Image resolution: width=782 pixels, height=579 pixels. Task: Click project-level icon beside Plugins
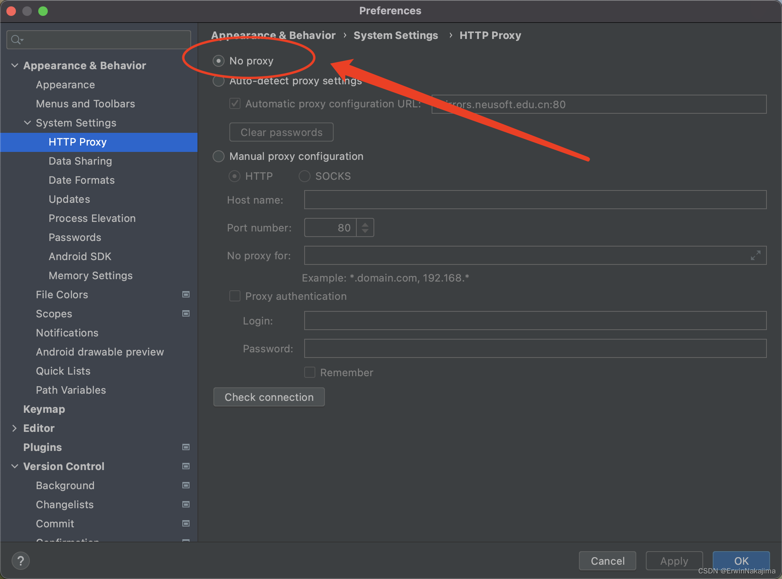pos(186,447)
